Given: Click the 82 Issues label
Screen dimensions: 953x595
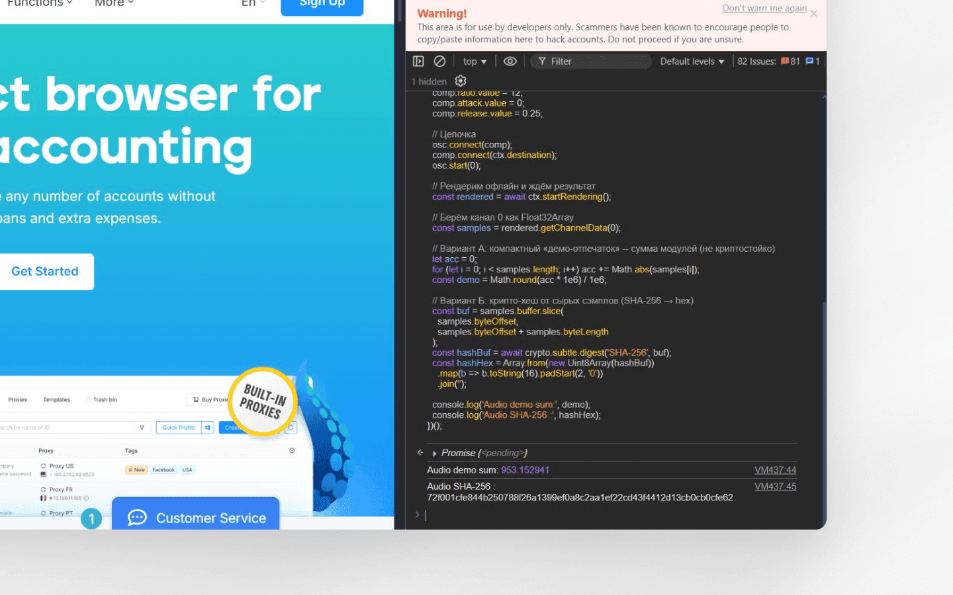Looking at the screenshot, I should (756, 61).
